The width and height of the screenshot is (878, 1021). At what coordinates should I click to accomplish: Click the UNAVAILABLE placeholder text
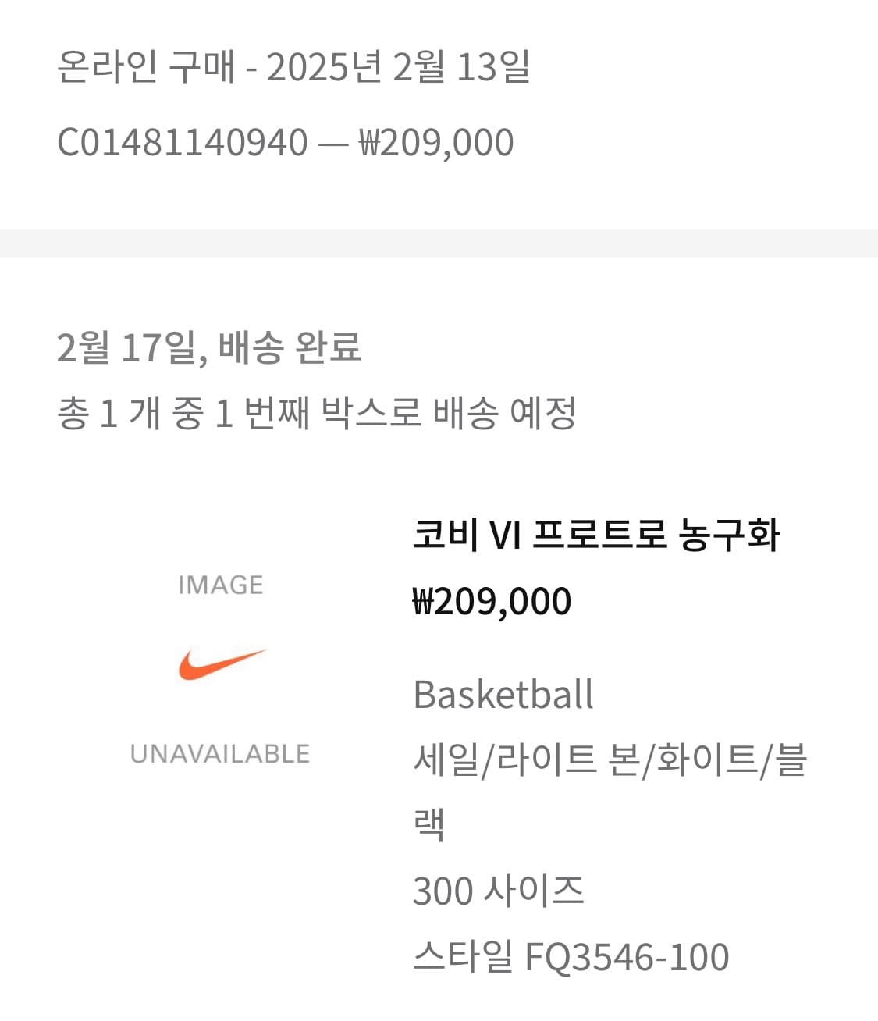pos(220,754)
